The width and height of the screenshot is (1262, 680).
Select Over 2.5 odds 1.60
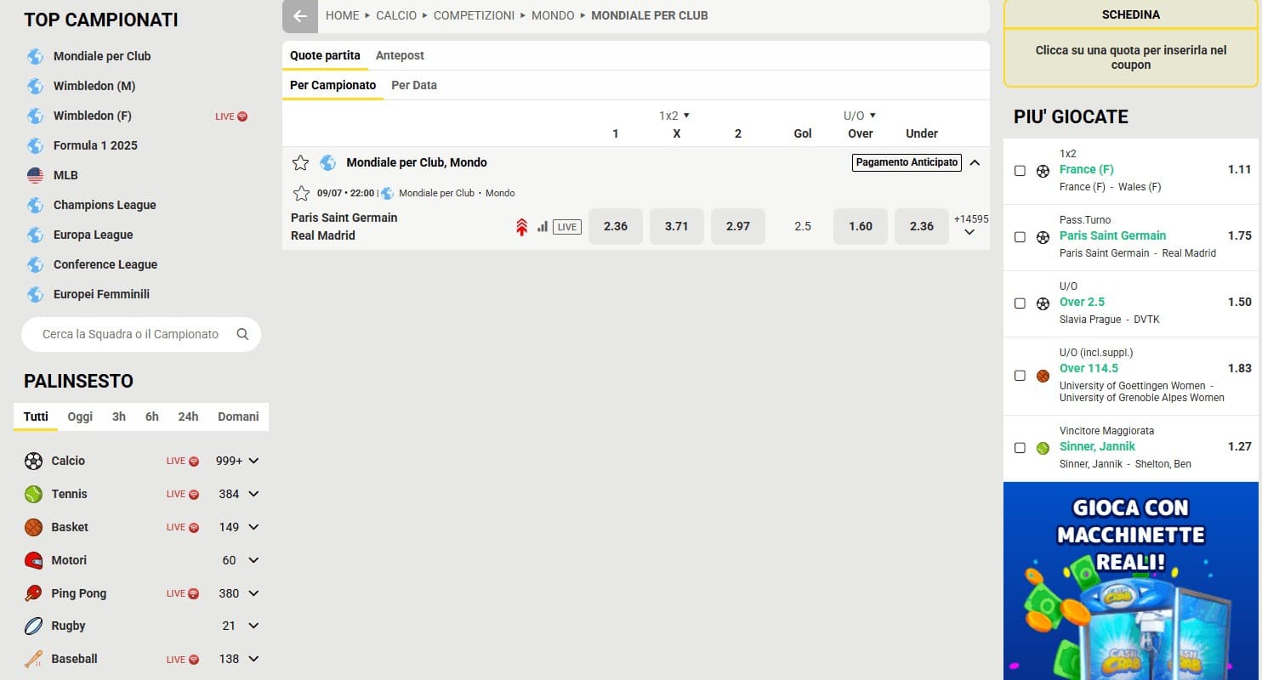click(861, 226)
